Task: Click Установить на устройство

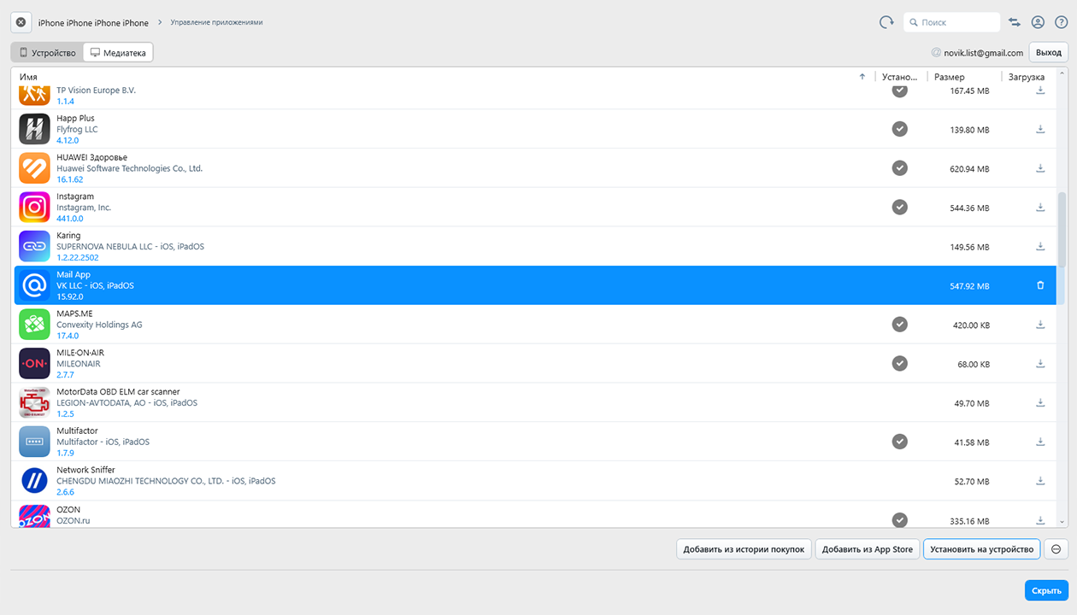Action: click(982, 549)
